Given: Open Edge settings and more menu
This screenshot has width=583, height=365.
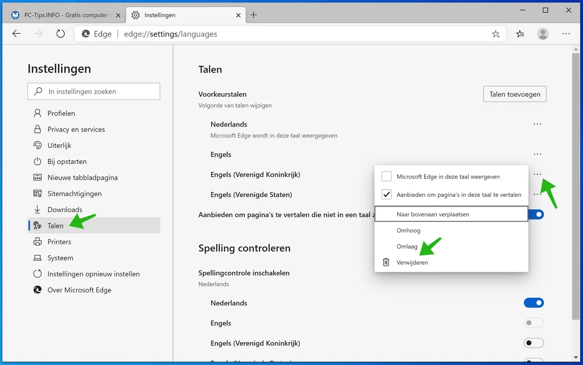Looking at the screenshot, I should pos(566,34).
